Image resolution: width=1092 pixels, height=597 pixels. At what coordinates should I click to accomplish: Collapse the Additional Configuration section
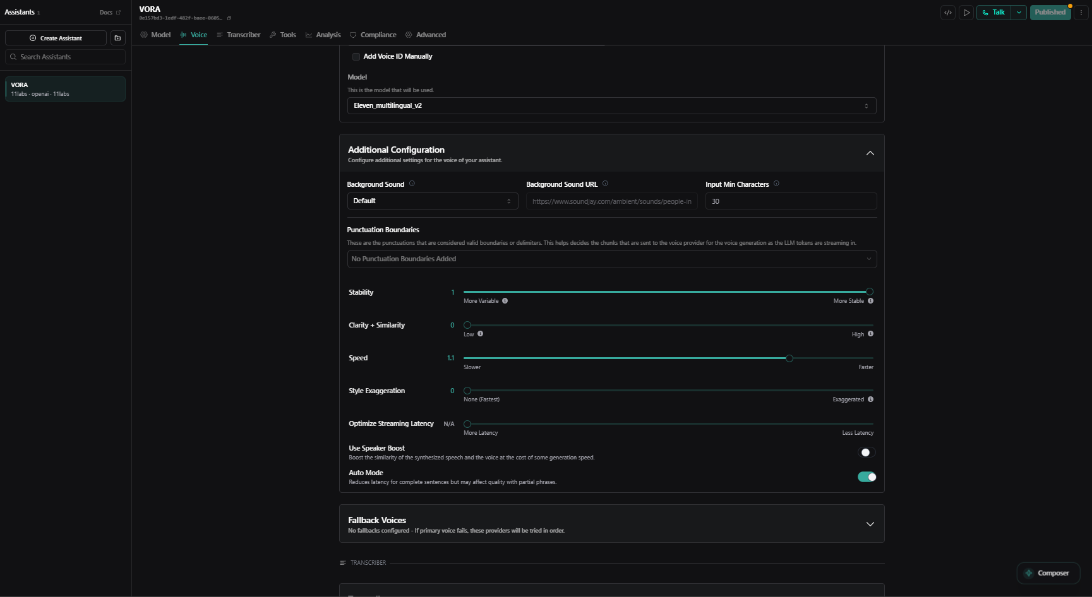tap(870, 153)
